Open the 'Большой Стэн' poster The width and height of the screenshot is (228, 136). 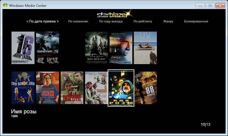[48, 88]
